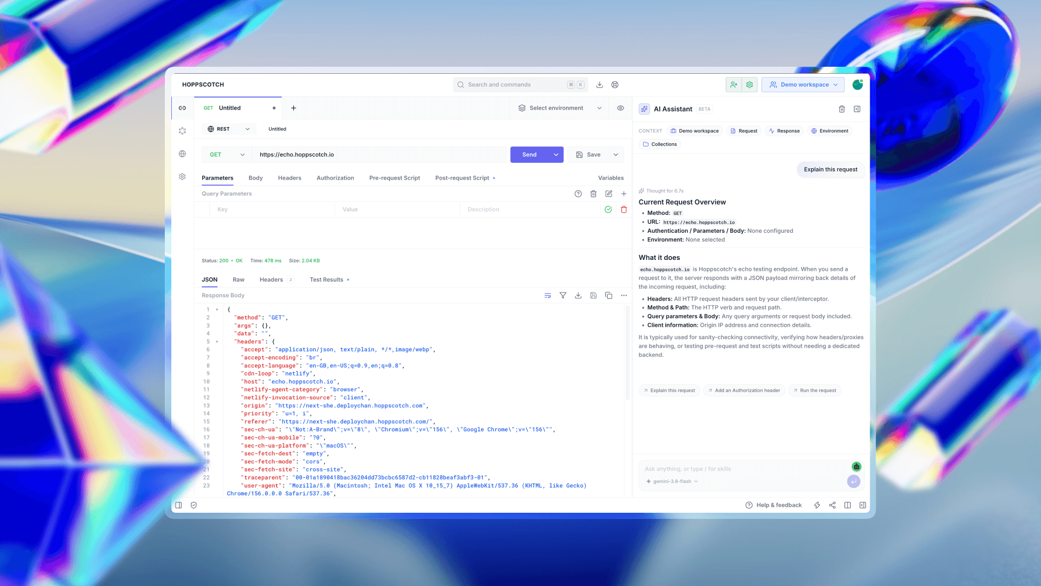Open response body more options
Screen dimensions: 1041x586
pos(624,296)
